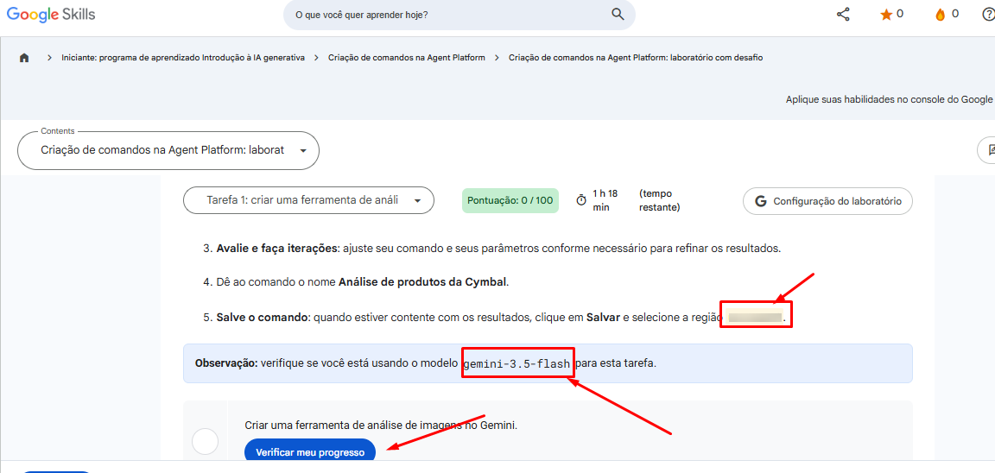Click the partially visible notes icon at right edge

click(990, 150)
